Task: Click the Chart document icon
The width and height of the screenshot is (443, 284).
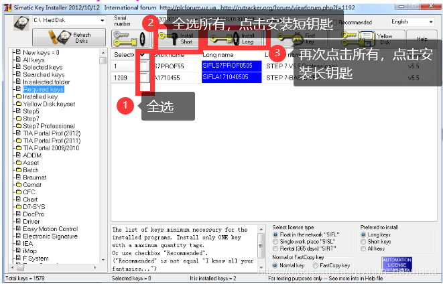Action: (x=18, y=199)
